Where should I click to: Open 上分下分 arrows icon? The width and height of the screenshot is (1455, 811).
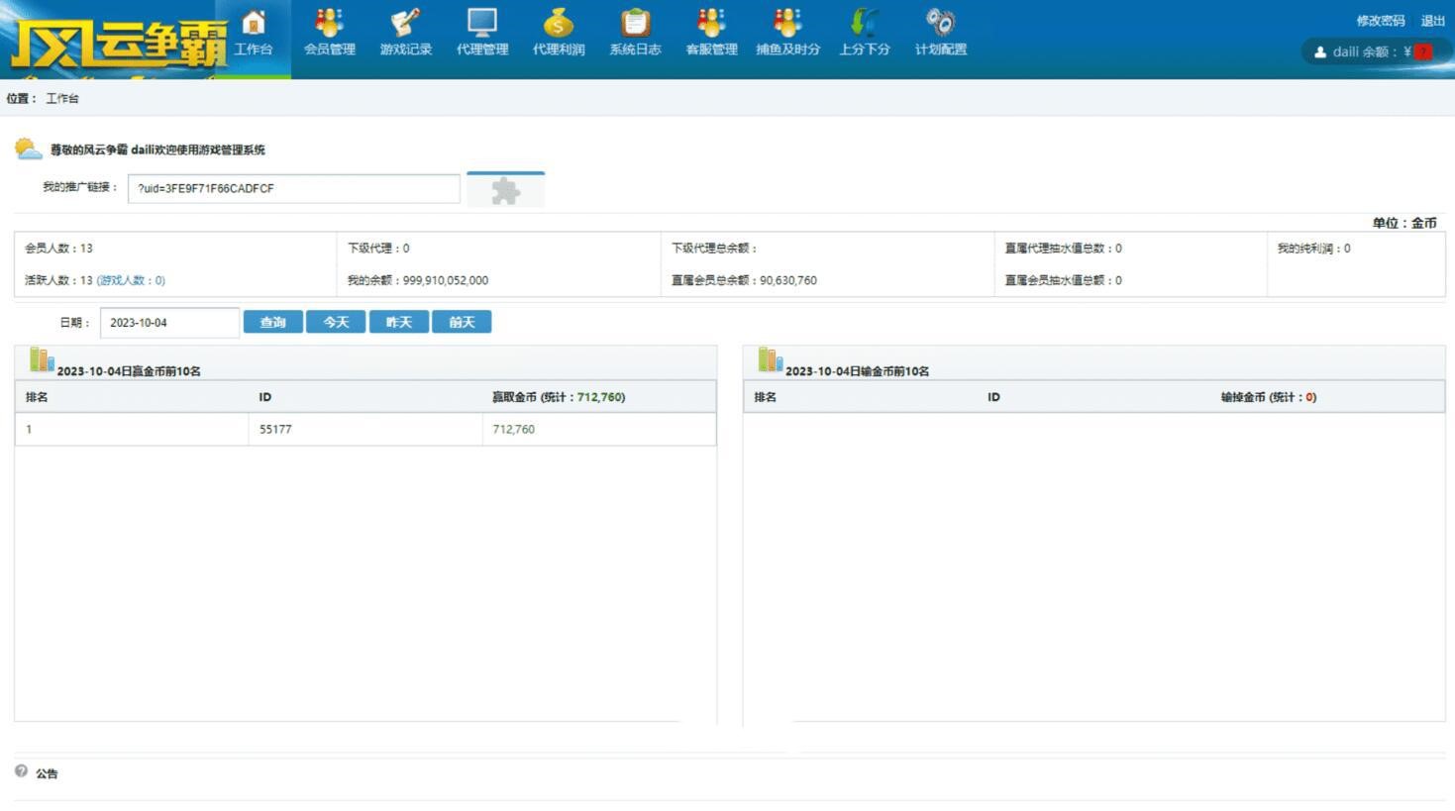click(864, 23)
